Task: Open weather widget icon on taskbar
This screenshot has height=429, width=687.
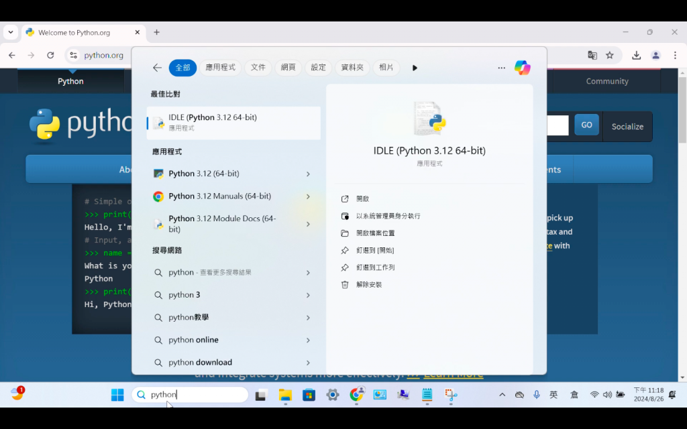Action: pyautogui.click(x=17, y=393)
